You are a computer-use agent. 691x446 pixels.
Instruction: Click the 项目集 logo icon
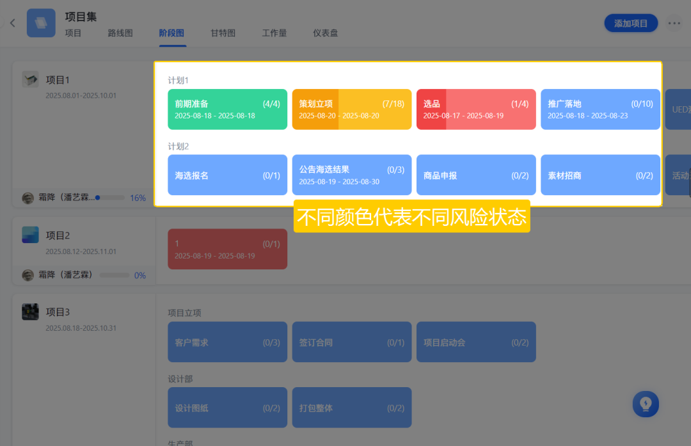click(x=41, y=24)
